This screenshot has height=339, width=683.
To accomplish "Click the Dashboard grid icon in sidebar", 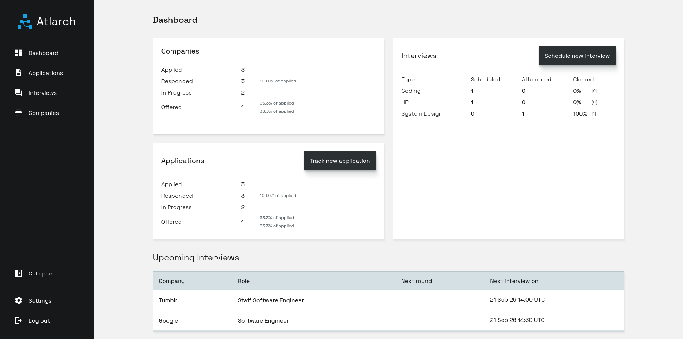I will tap(19, 53).
